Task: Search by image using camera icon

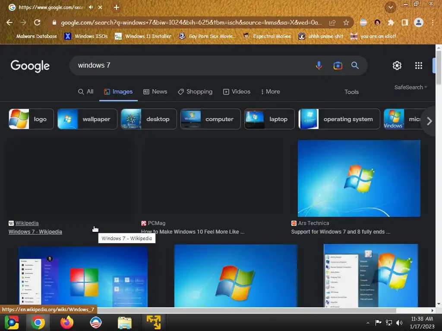Action: coord(338,66)
